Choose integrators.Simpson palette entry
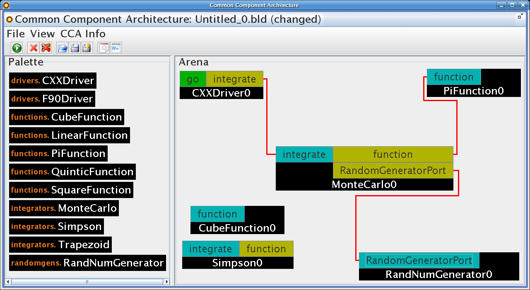Viewport: 530px width, 290px height. click(56, 227)
